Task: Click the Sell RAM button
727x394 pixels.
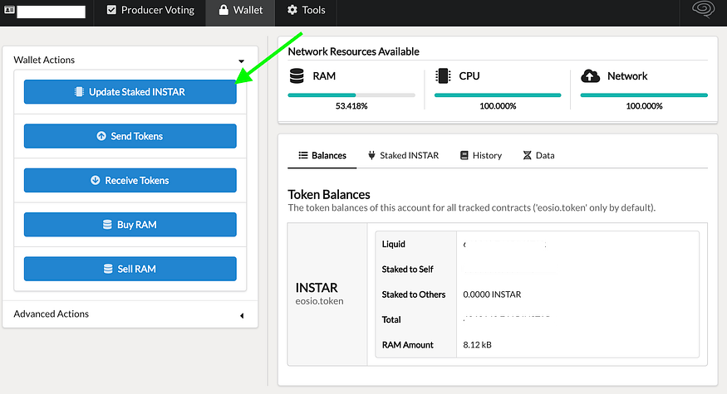Action: tap(130, 269)
